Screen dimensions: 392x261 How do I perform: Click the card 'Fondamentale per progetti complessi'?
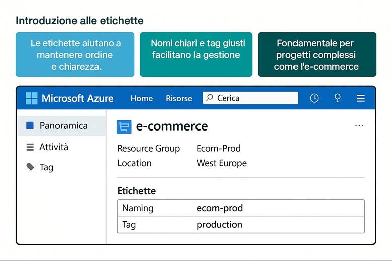317,54
